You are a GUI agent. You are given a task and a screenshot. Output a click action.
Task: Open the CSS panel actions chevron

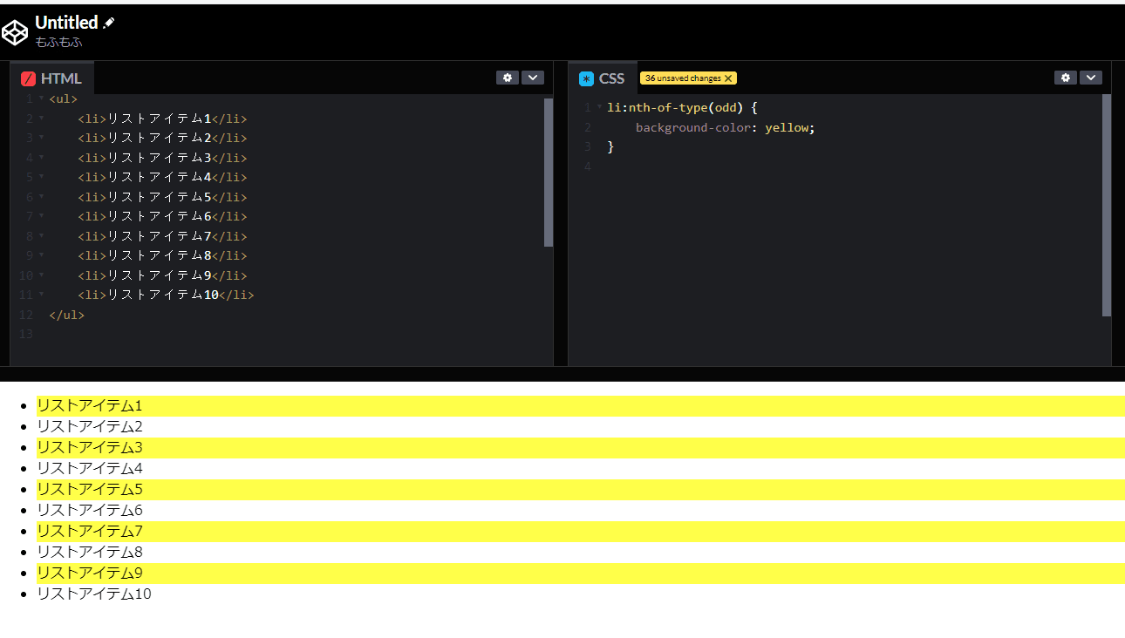(1091, 78)
